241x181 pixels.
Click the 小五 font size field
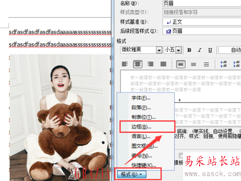click(x=170, y=50)
